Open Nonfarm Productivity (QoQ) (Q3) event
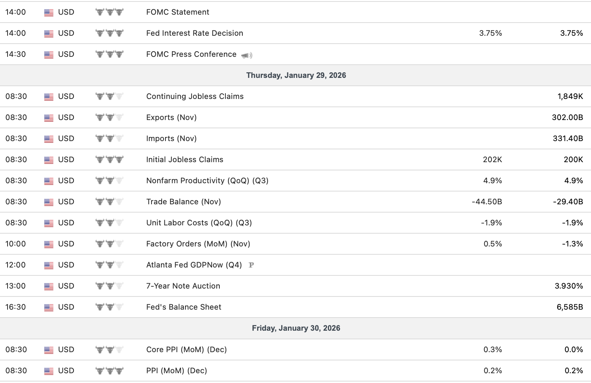The width and height of the screenshot is (591, 383). click(207, 181)
